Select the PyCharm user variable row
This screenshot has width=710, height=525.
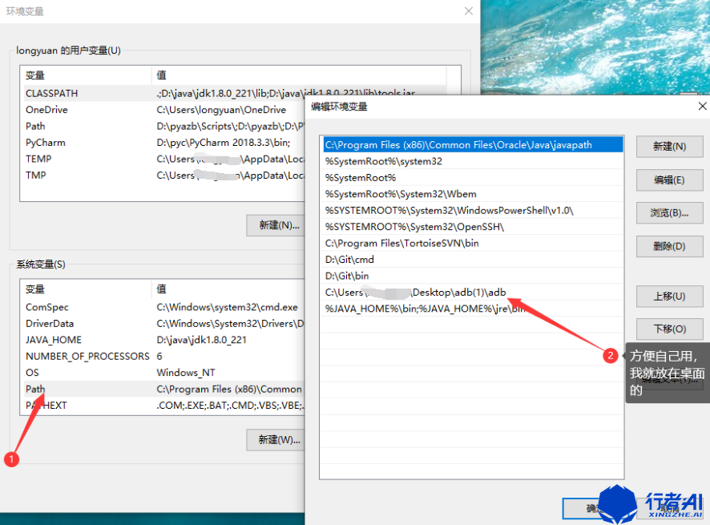coord(164,143)
